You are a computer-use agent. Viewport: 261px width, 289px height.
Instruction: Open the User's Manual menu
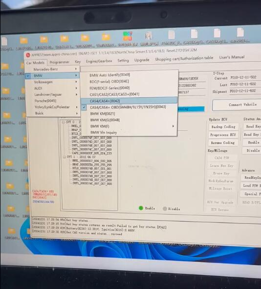point(232,57)
